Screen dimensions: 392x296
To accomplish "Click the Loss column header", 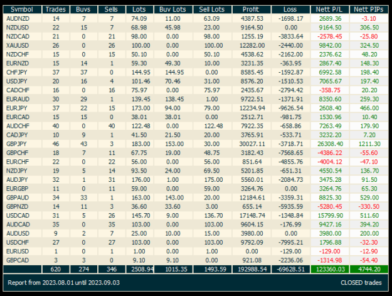I will [290, 9].
